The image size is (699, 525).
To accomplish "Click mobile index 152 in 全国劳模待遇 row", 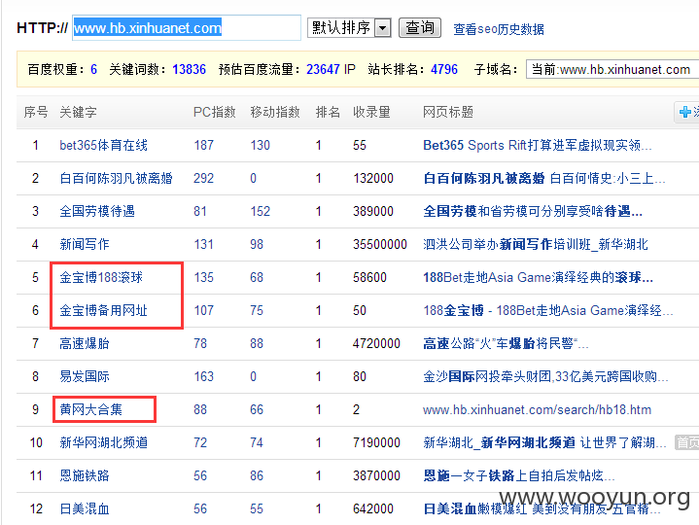I will pyautogui.click(x=261, y=211).
